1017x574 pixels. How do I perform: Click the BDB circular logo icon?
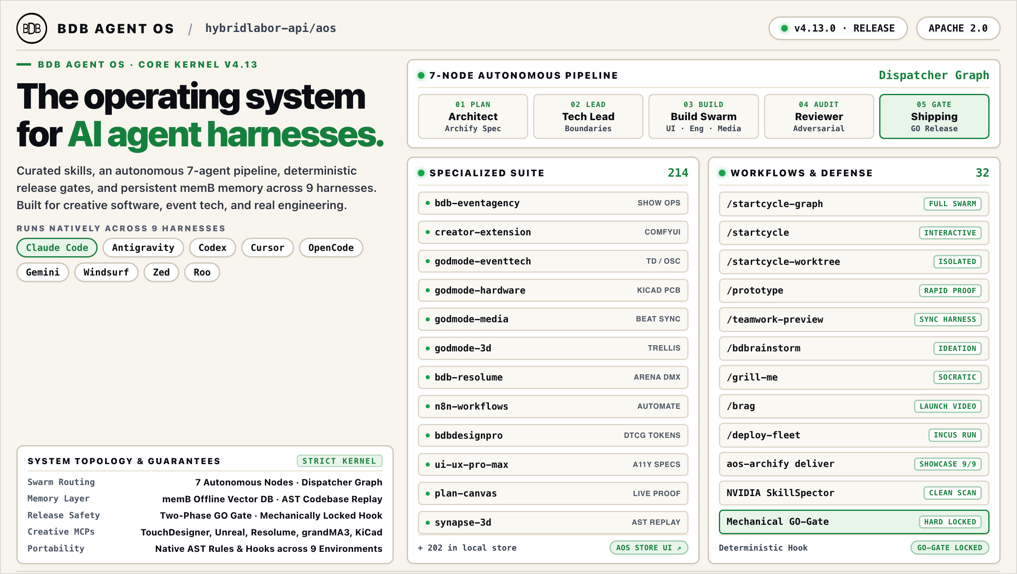(x=32, y=28)
